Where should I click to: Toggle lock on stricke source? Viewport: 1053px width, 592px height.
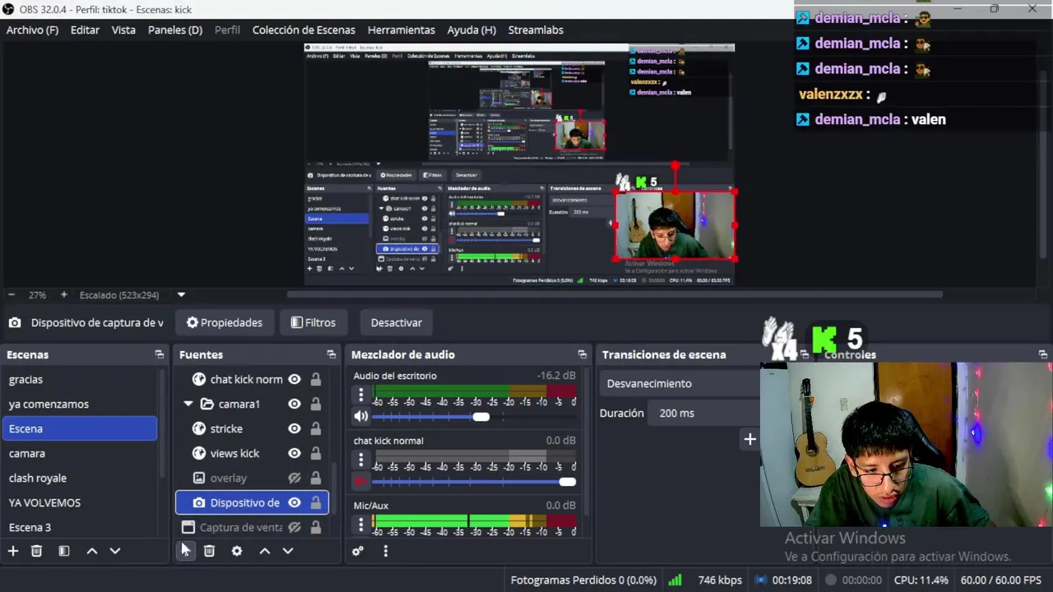315,428
